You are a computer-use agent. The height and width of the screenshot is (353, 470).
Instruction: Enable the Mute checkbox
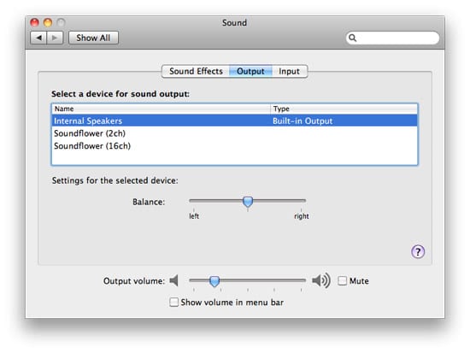(x=343, y=280)
